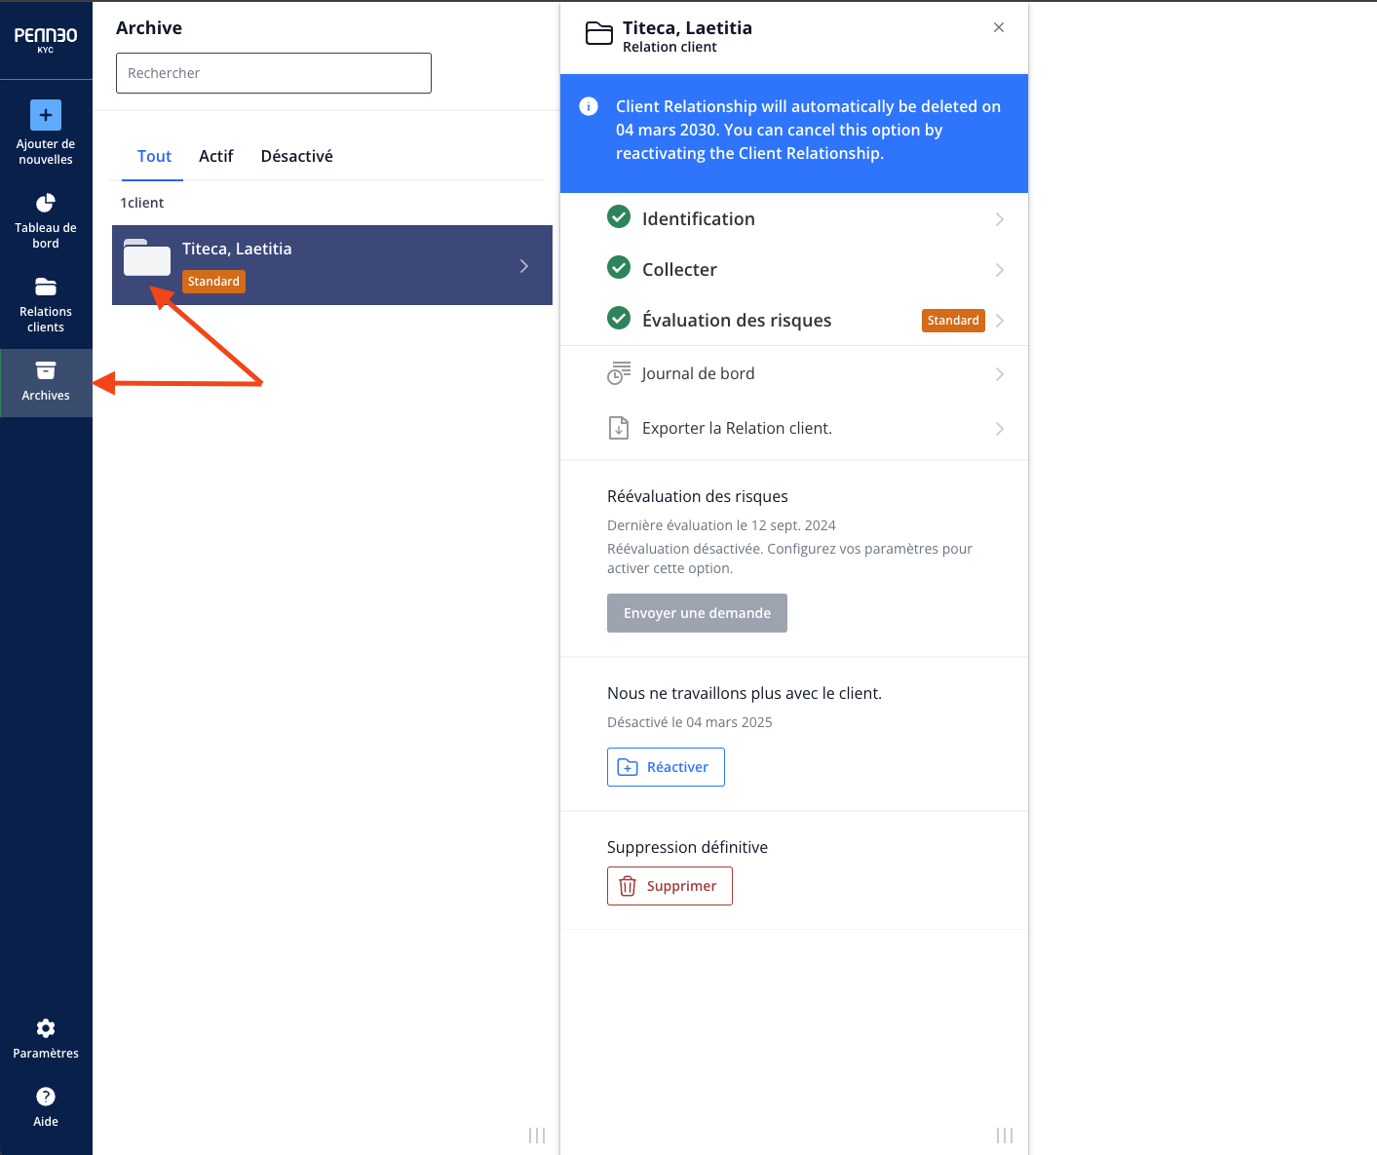Click resize handle of detail panel
1377x1155 pixels.
tap(1005, 1136)
